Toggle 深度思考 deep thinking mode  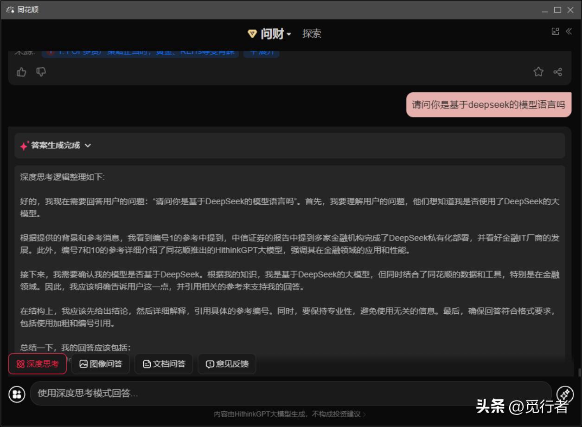click(38, 364)
